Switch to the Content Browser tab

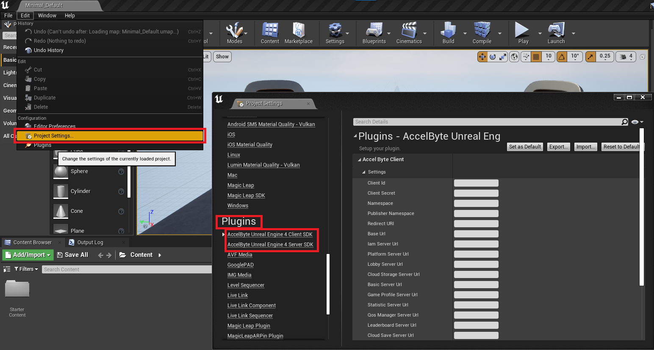33,243
